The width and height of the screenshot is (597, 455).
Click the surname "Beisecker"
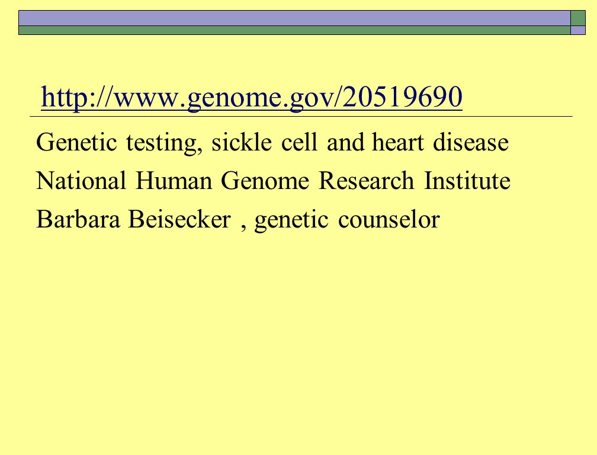pyautogui.click(x=179, y=219)
